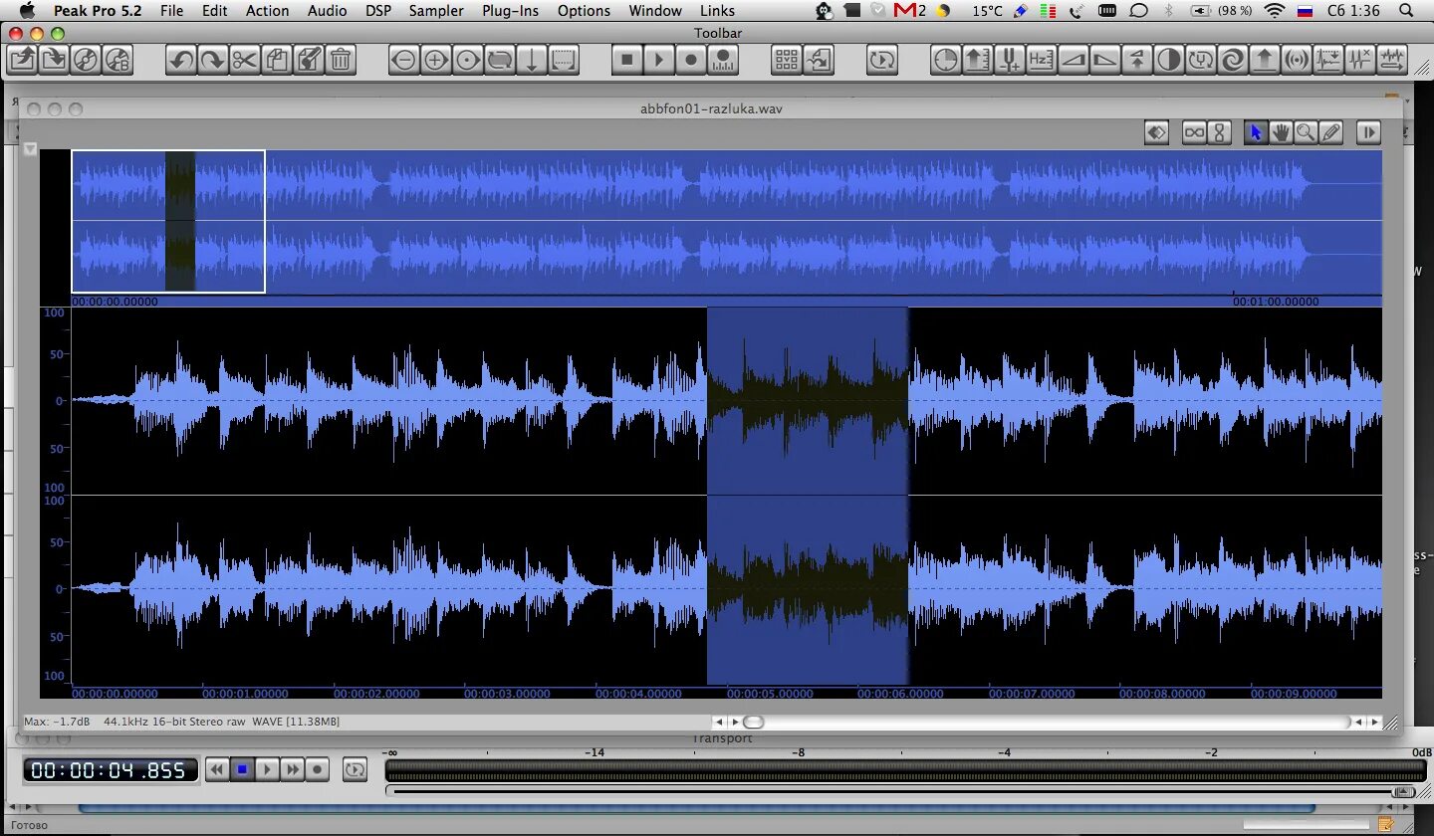Start playback in the Transport panel

coord(267,769)
